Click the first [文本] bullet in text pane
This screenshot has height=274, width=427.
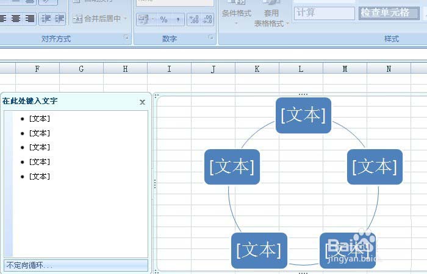click(x=40, y=119)
